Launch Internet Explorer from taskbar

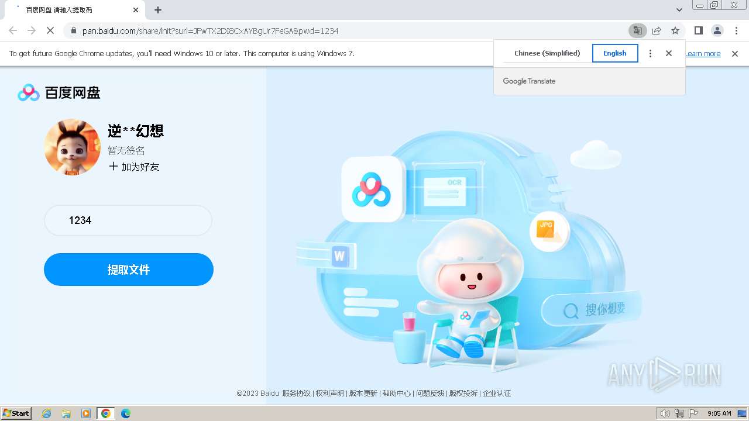coord(47,413)
